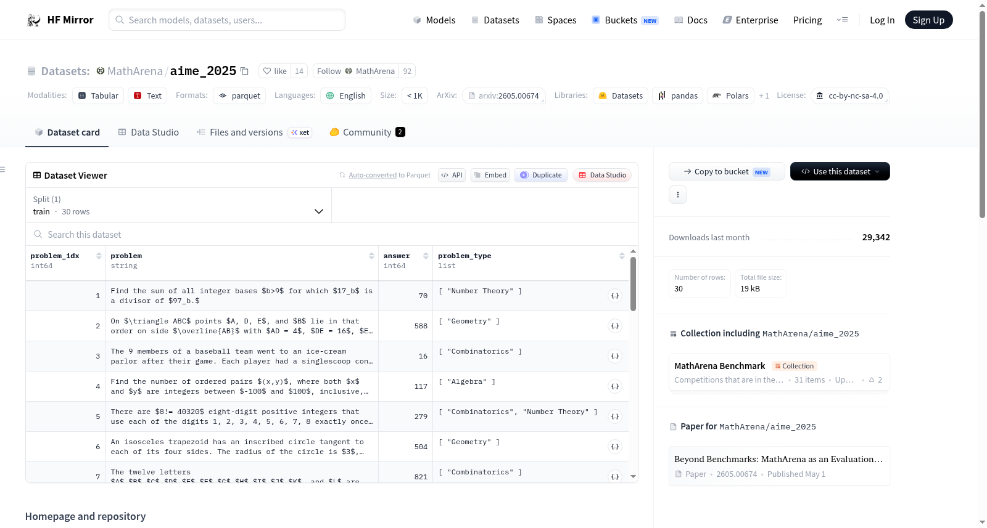Open the MathArena Benchmark collection card
The height and width of the screenshot is (528, 987).
[x=779, y=372]
